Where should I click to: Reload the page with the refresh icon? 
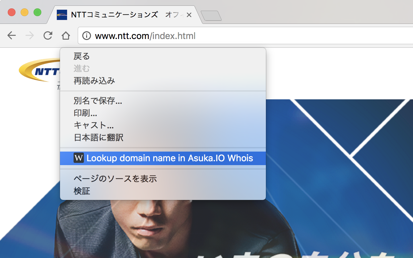pyautogui.click(x=48, y=36)
